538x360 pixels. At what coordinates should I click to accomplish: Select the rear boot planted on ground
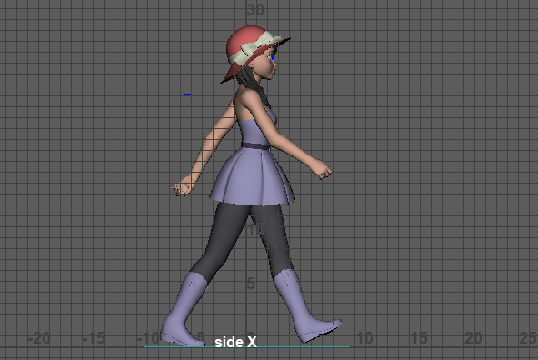184,309
